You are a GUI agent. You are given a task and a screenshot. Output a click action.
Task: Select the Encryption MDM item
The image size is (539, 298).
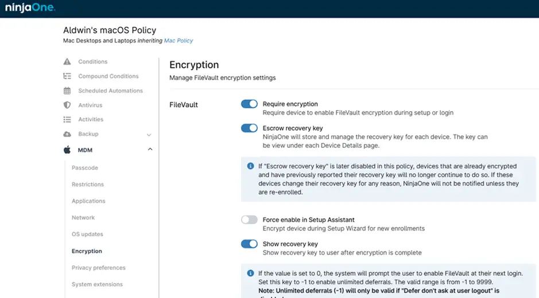(x=87, y=251)
